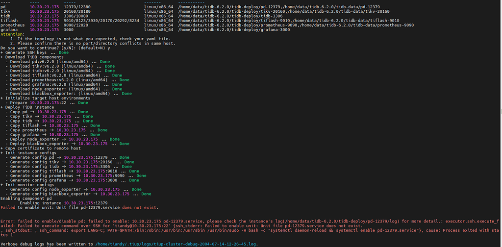Image resolution: width=502 pixels, height=247 pixels.
Task: Click "Do you want to continue?" prompt line
Action: tap(55, 48)
